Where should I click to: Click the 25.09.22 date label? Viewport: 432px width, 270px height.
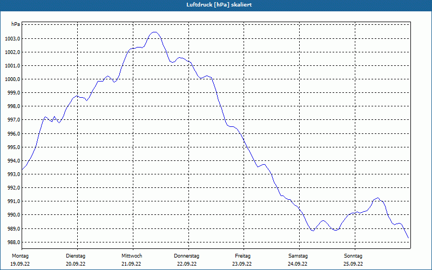click(353, 264)
